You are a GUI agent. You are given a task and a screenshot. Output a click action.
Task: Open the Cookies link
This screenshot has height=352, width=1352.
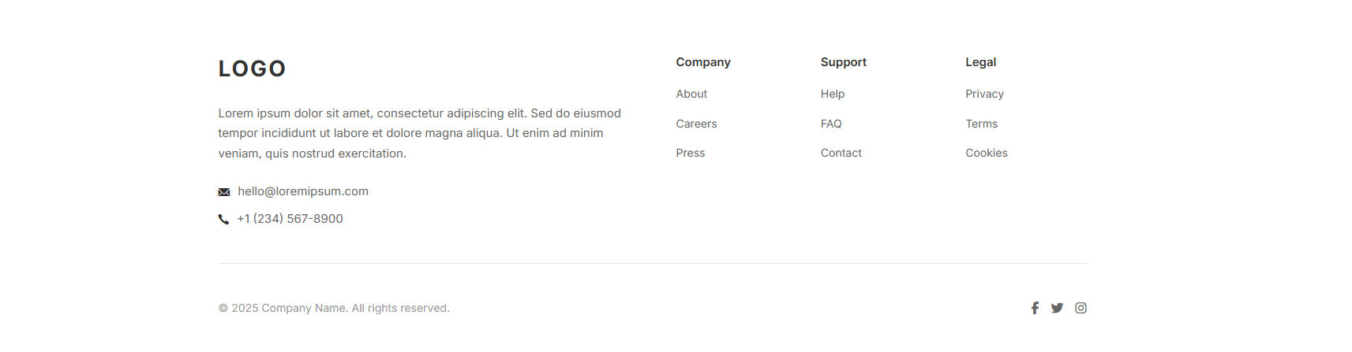(x=986, y=153)
